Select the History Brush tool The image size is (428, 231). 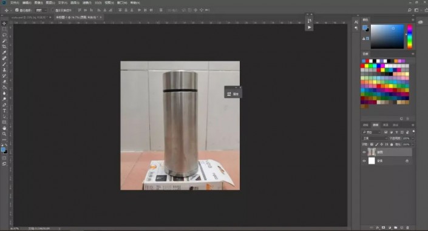[4, 76]
